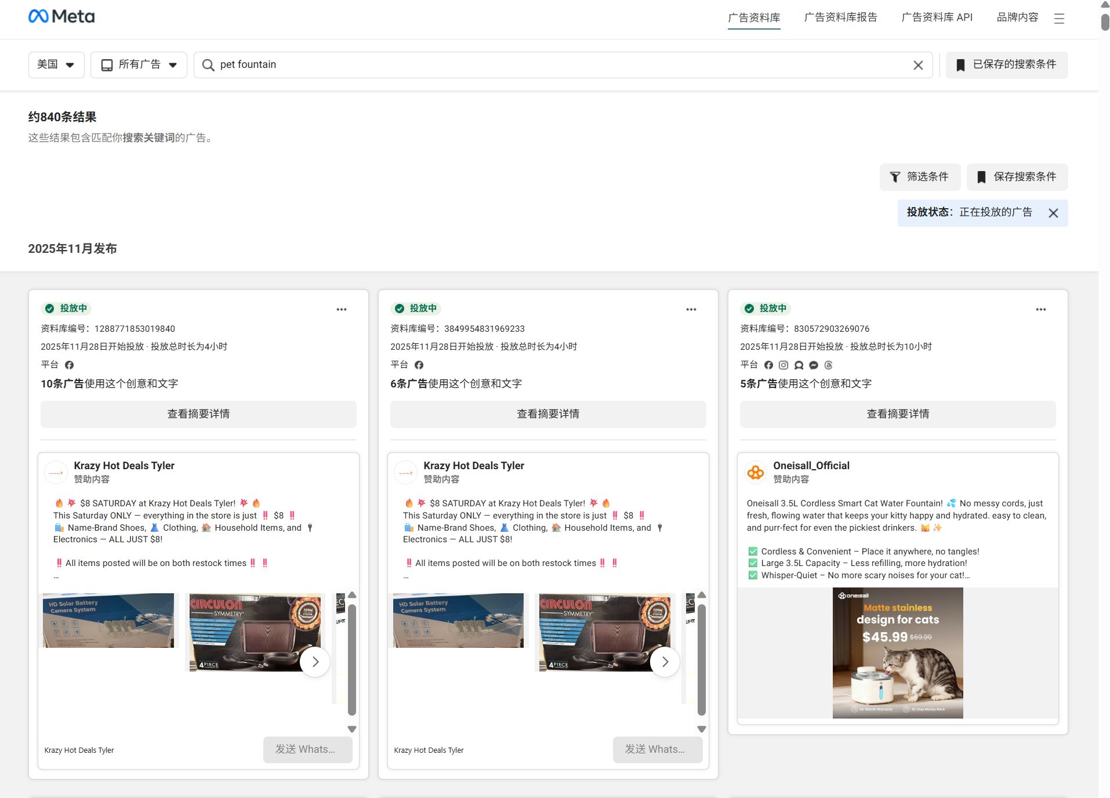1110x798 pixels.
Task: Open 广告资料库报告 tab
Action: [x=840, y=17]
